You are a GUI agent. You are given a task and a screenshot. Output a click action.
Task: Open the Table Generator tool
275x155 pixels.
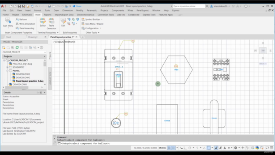coord(52,24)
